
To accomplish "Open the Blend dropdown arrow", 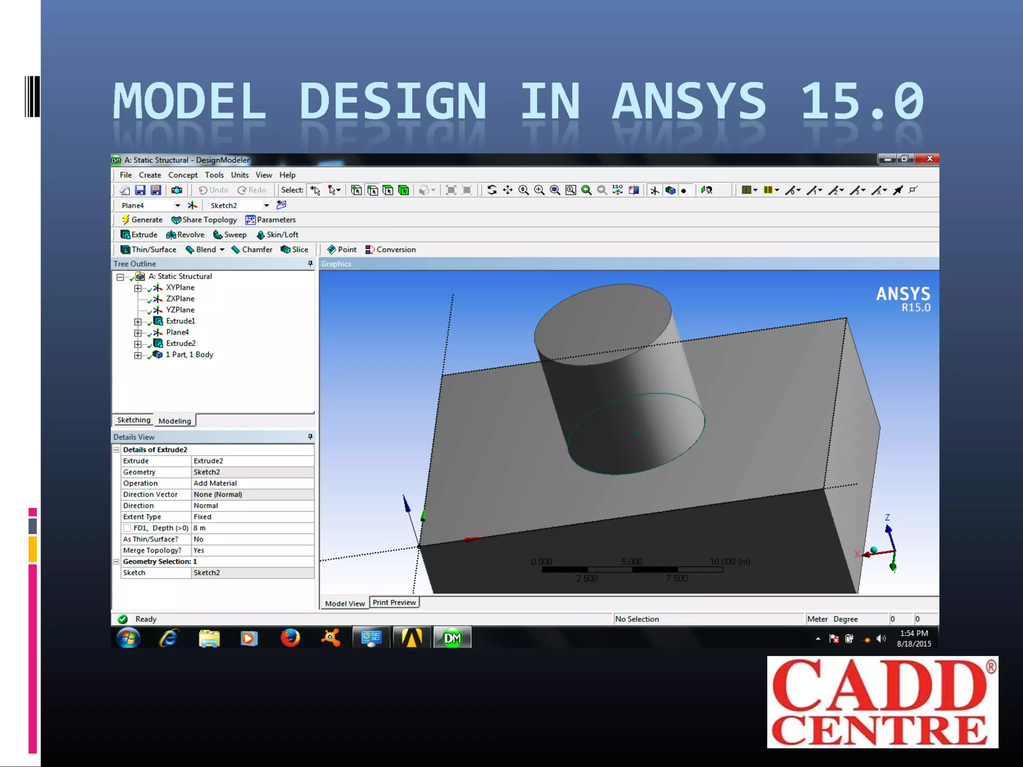I will tap(222, 250).
